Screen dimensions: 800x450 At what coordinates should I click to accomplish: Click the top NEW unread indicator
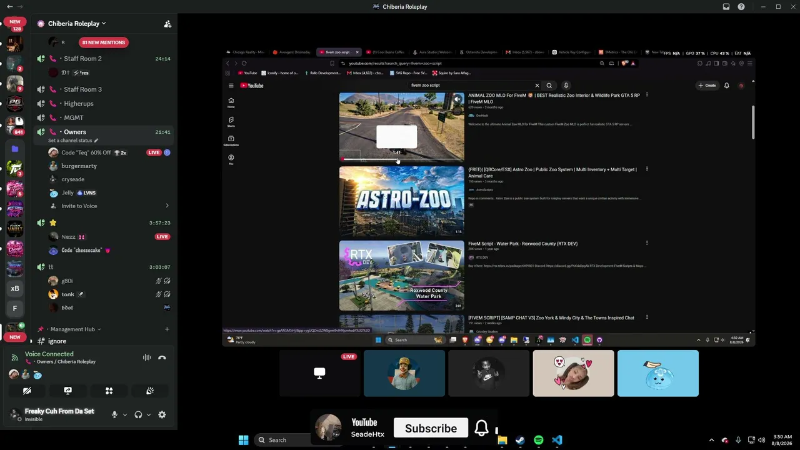coord(15,22)
